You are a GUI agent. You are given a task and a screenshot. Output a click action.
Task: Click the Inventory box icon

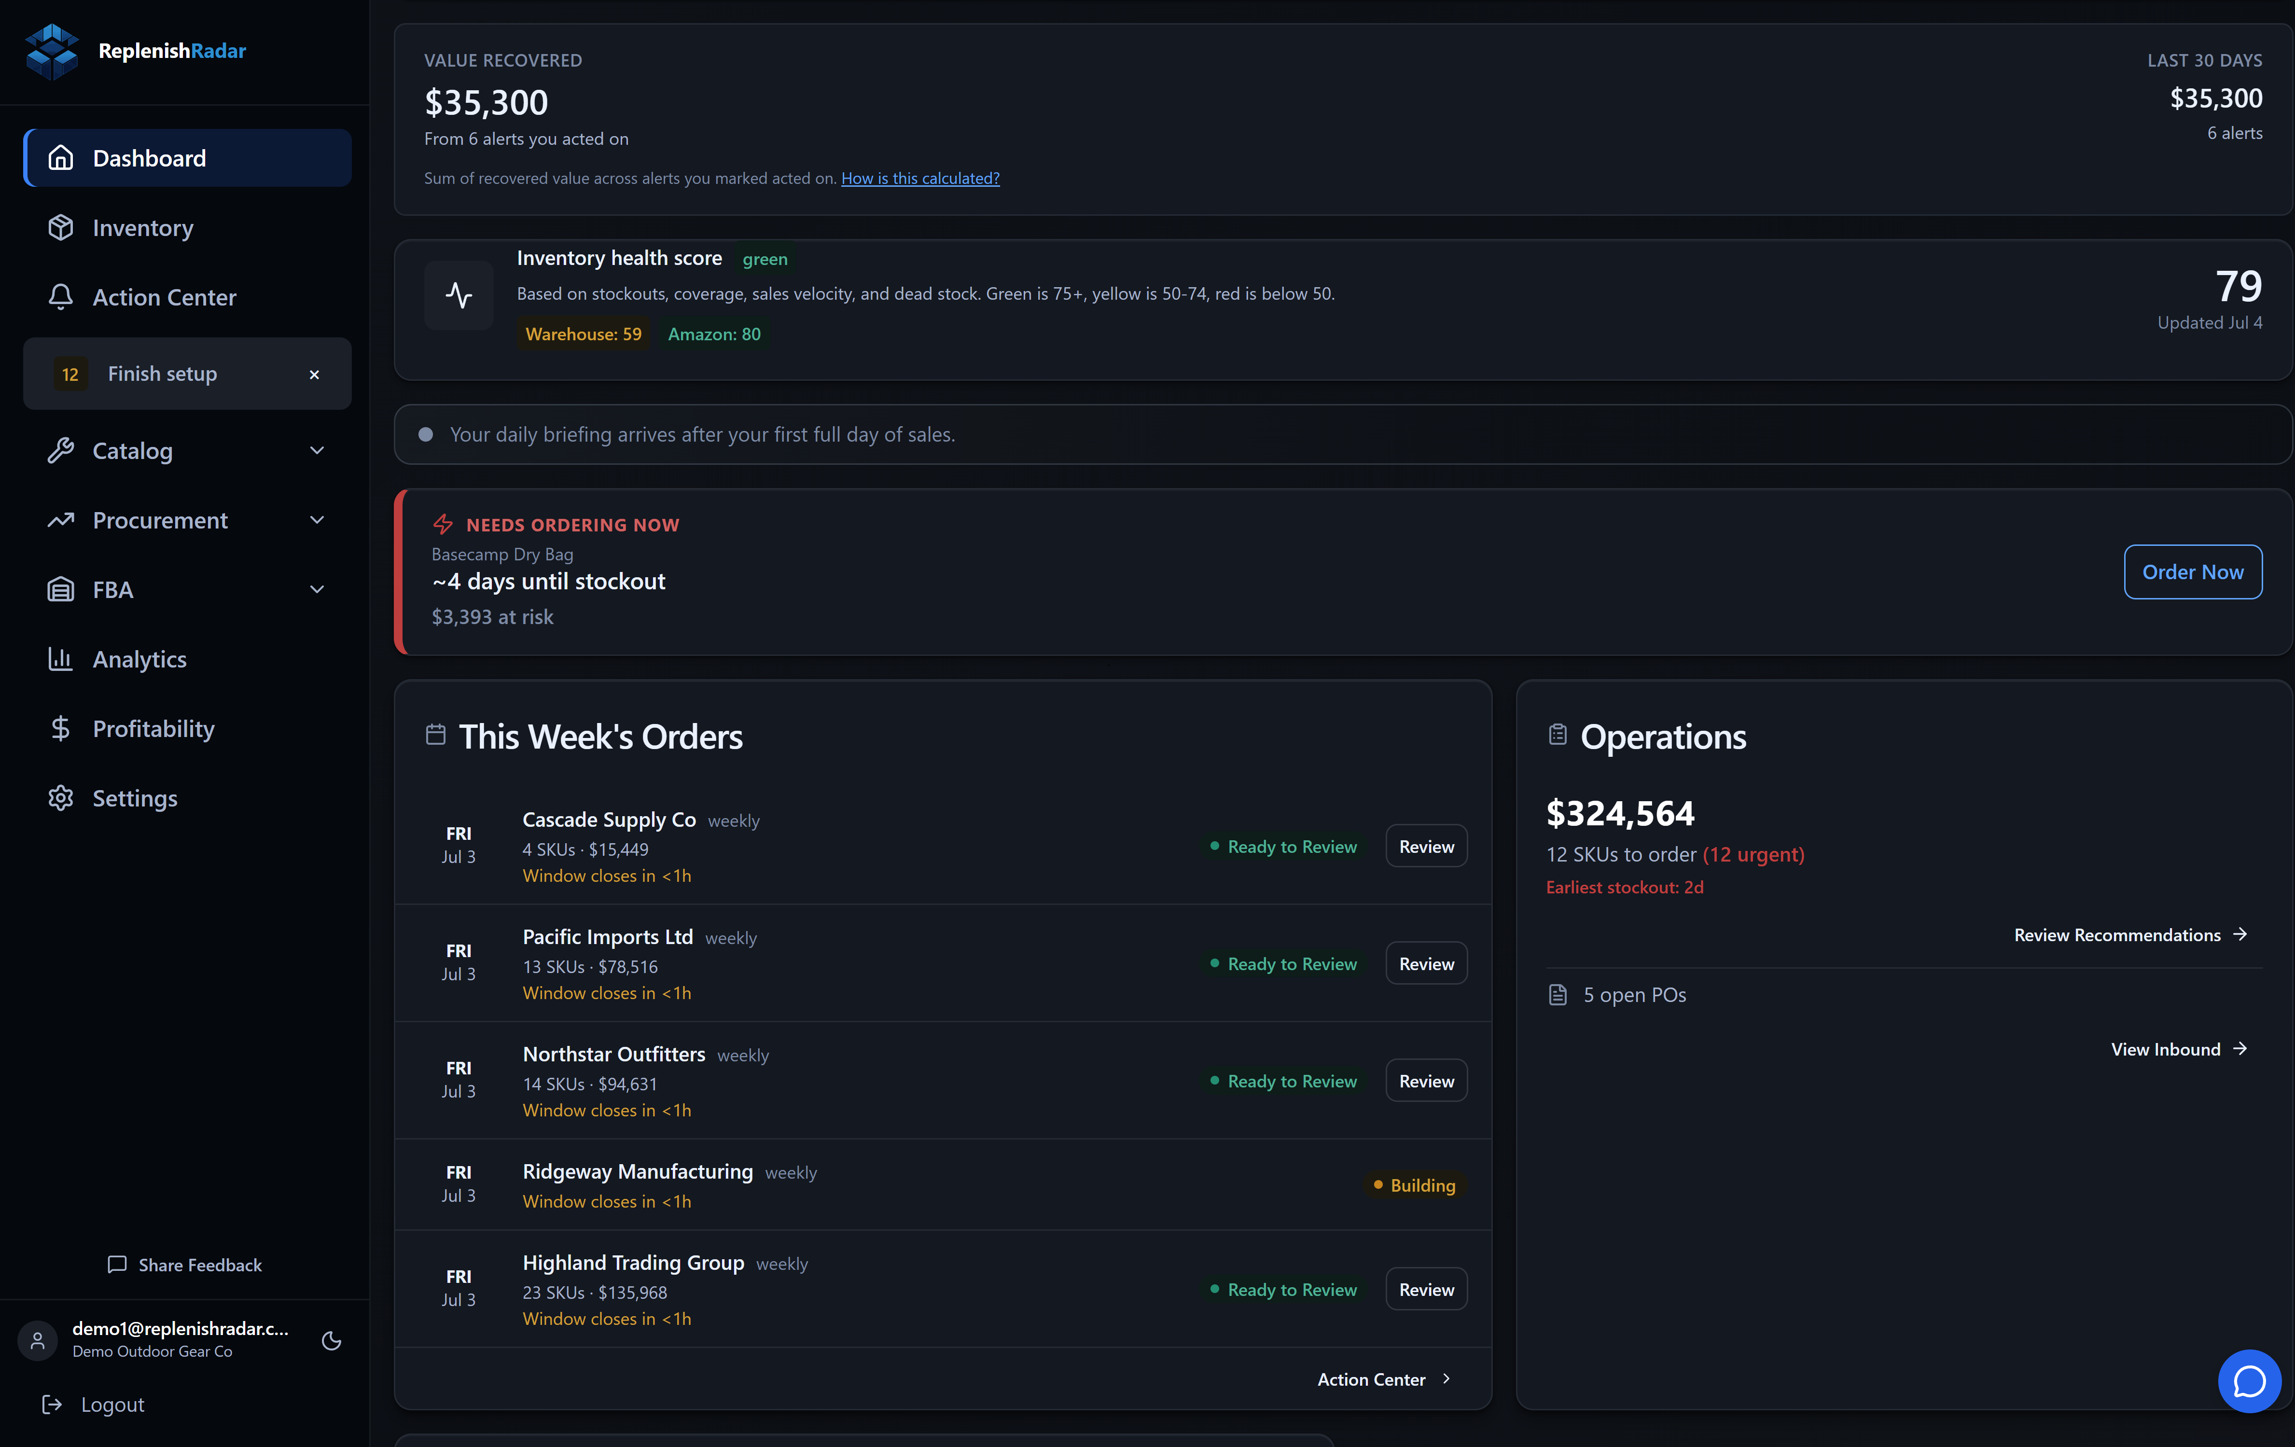(x=61, y=228)
